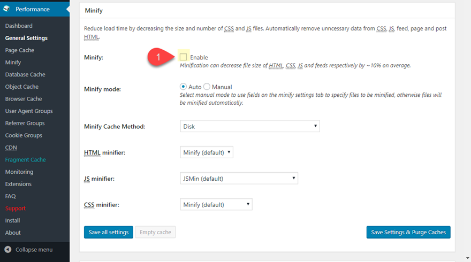
Task: Open Page Cache in sidebar
Action: 19,50
